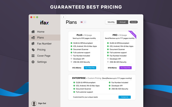Viewport: 172px width, 107px height.
Task: Start PLUS plan 7 days free trial
Action: (90, 68)
